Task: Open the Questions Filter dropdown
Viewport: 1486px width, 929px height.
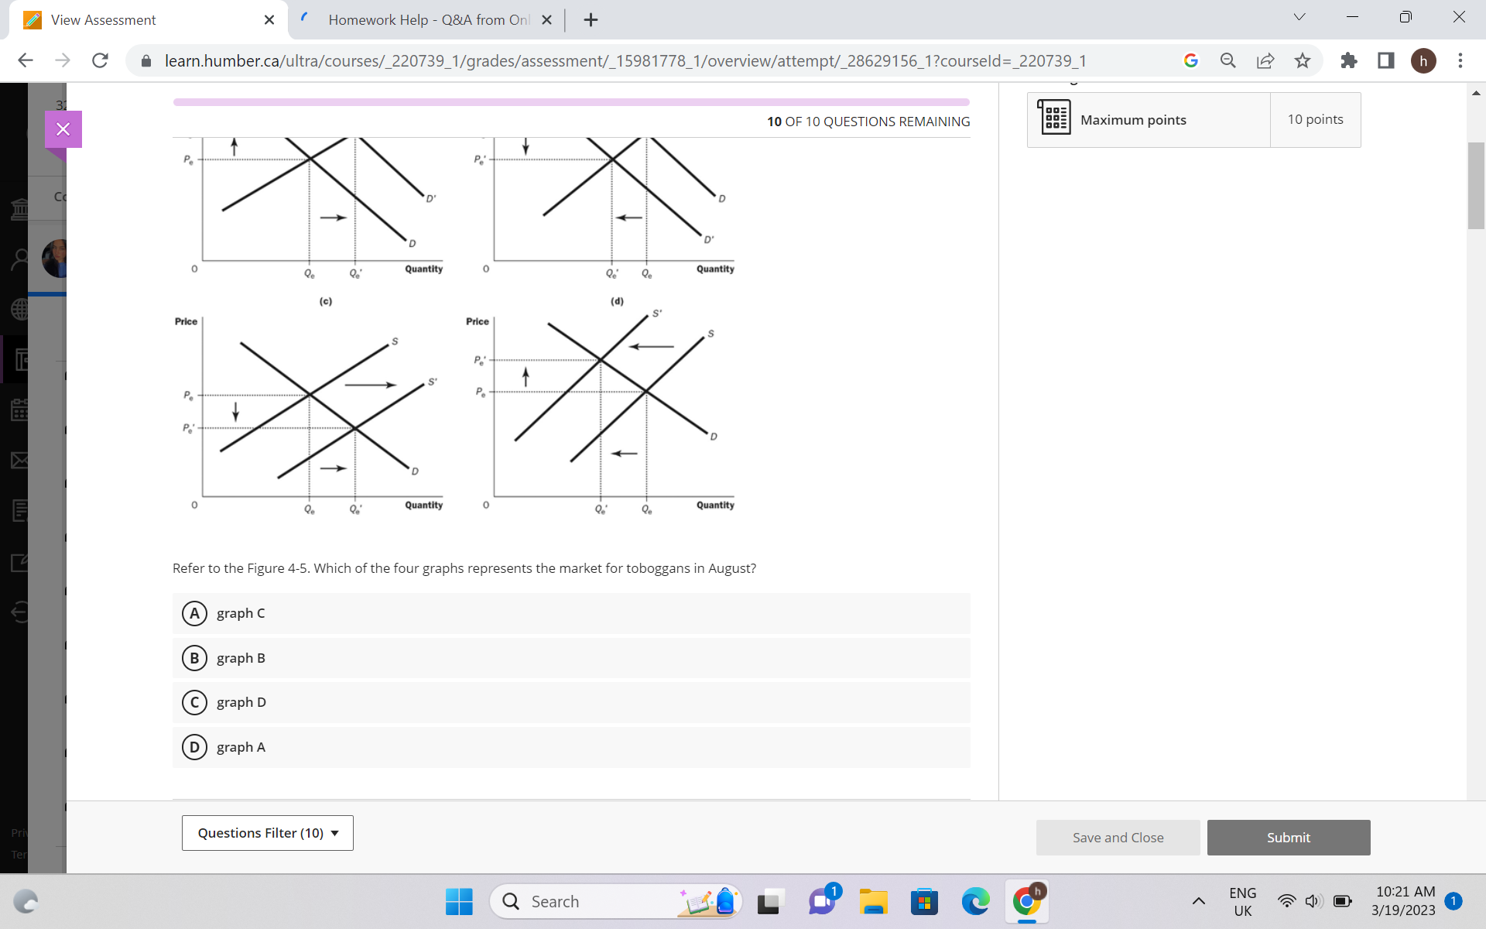Action: click(x=266, y=832)
